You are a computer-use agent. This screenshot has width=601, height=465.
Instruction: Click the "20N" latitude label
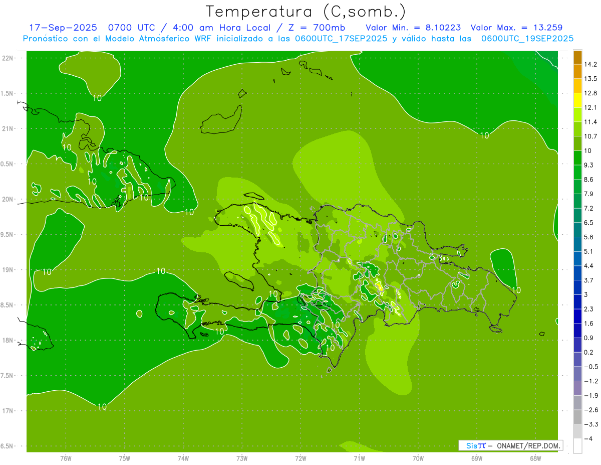pos(8,199)
